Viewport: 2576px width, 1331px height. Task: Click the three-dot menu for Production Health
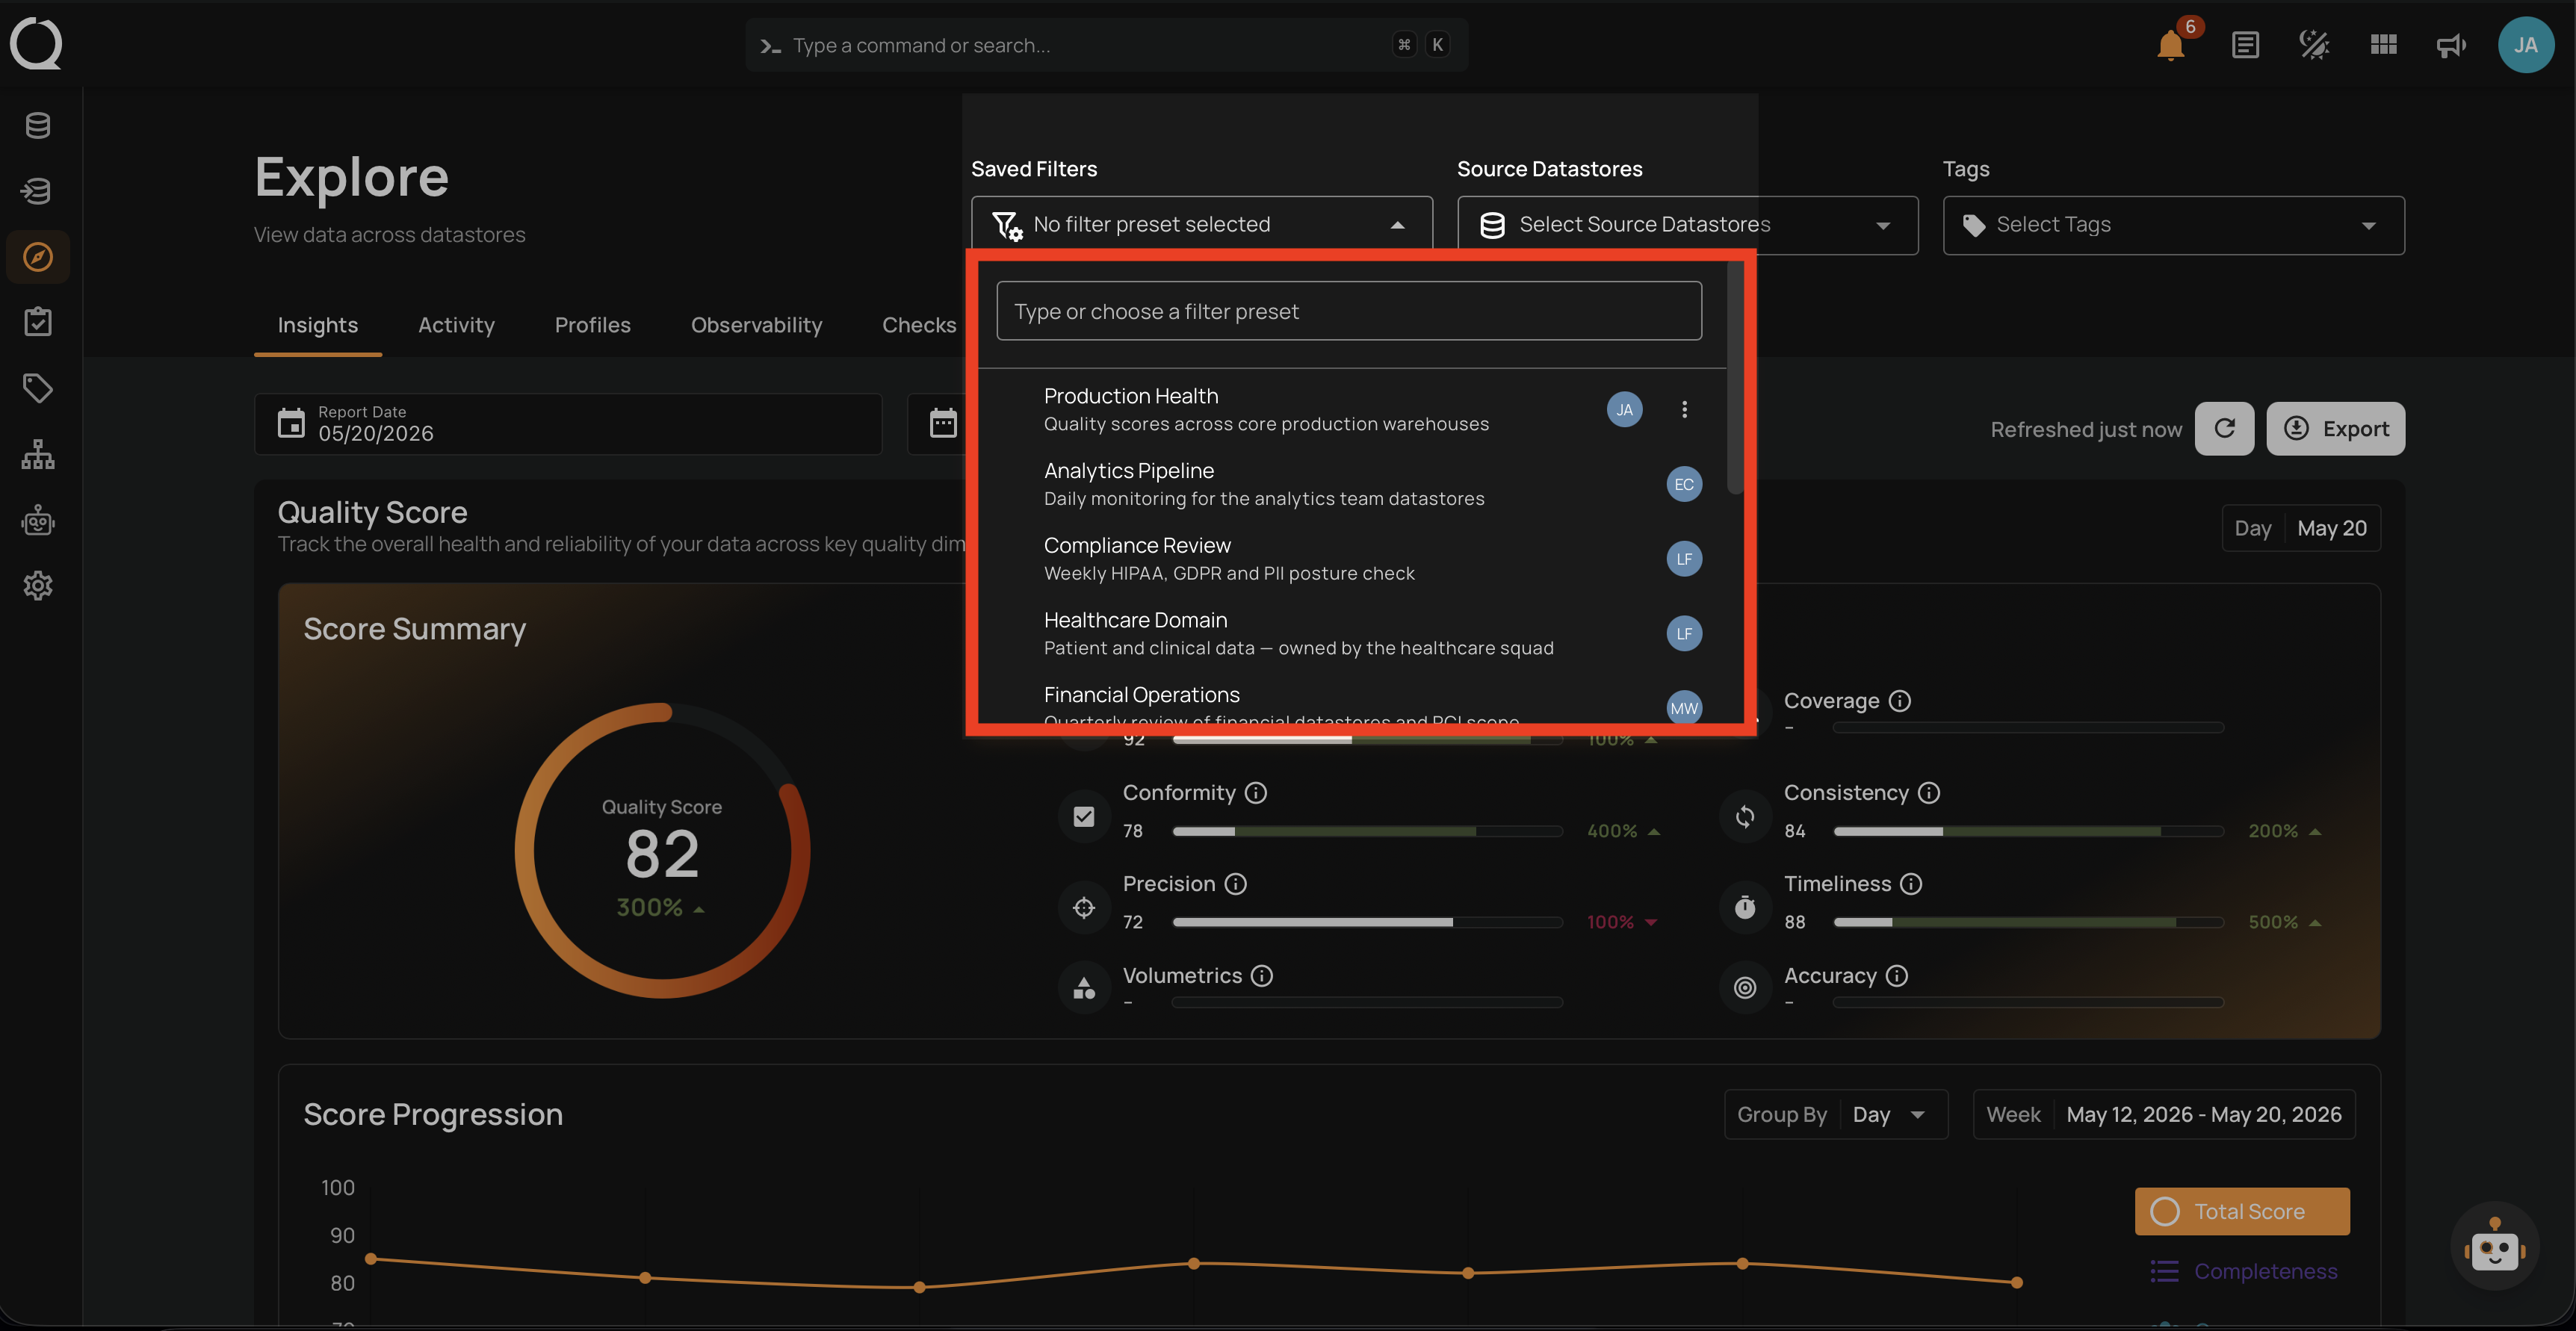(x=1684, y=409)
